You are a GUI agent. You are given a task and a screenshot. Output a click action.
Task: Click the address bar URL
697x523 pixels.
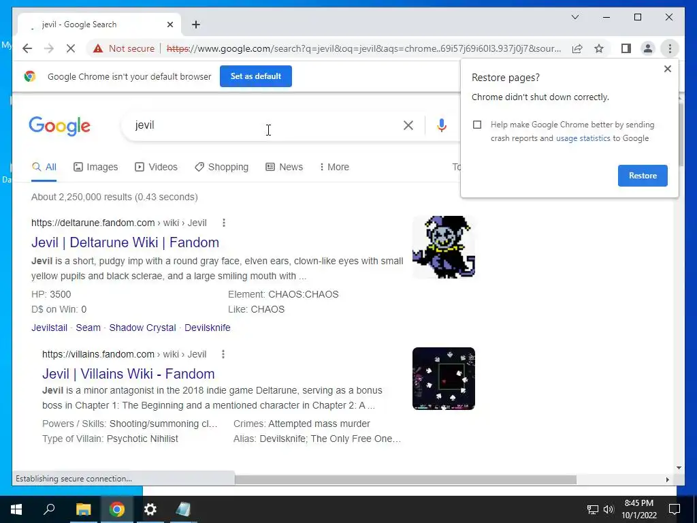click(x=363, y=48)
